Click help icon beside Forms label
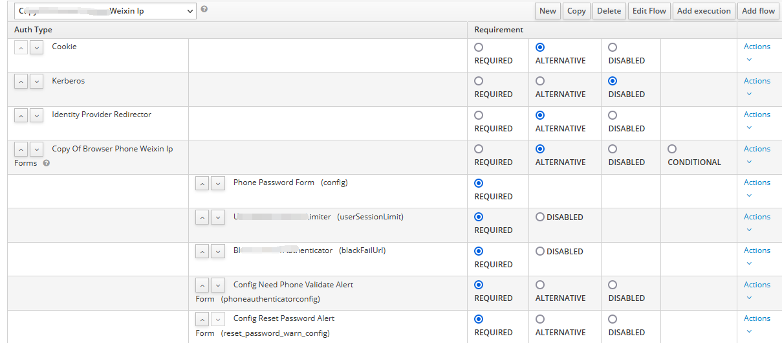Image resolution: width=782 pixels, height=343 pixels. 47,163
